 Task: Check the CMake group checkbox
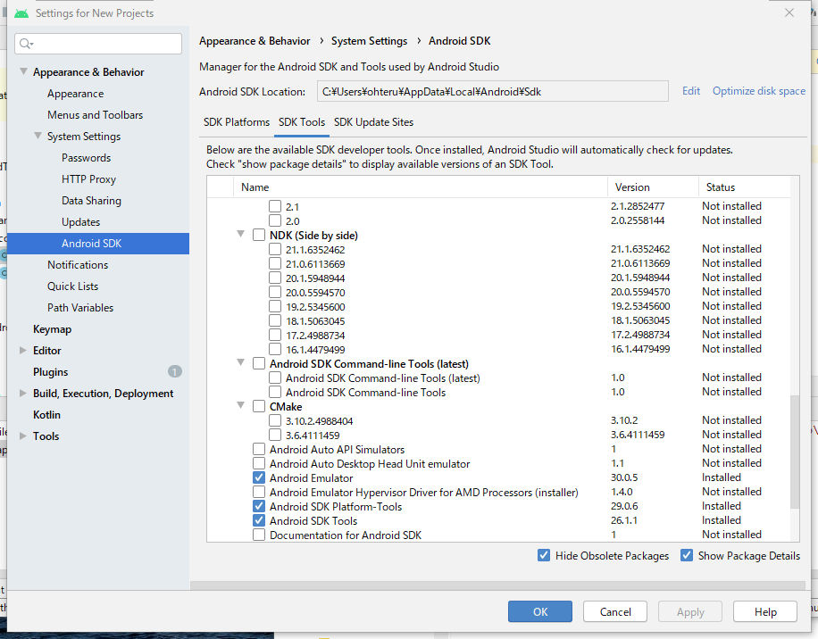(x=259, y=406)
